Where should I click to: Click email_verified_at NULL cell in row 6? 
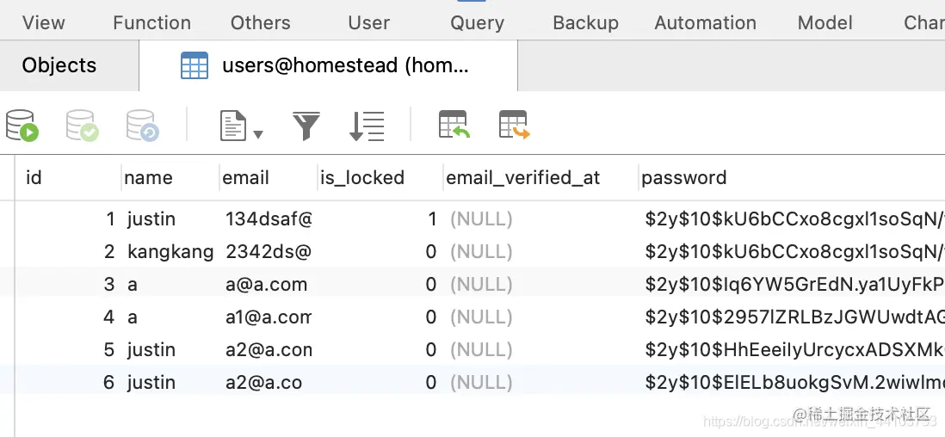tap(481, 383)
